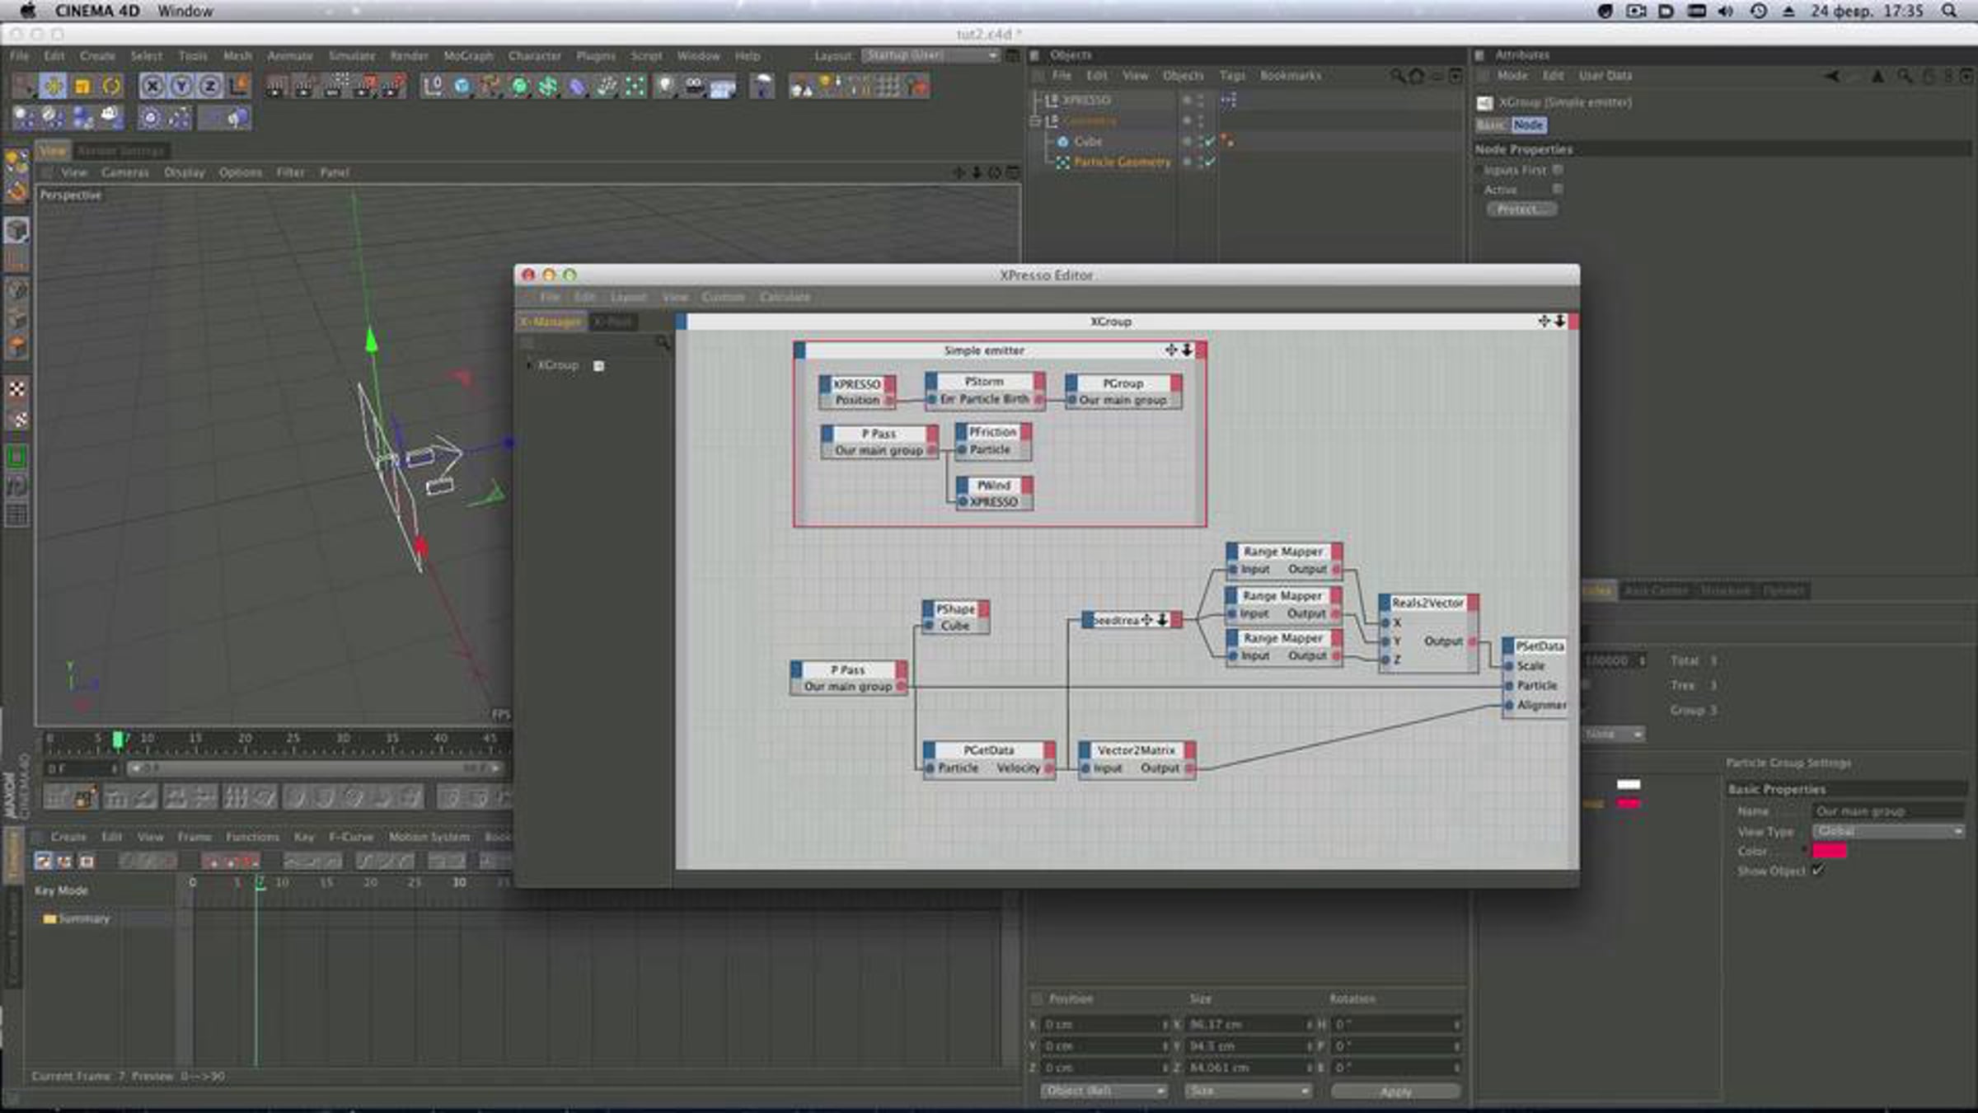
Task: Toggle the Show Object checkbox
Action: pos(1818,871)
